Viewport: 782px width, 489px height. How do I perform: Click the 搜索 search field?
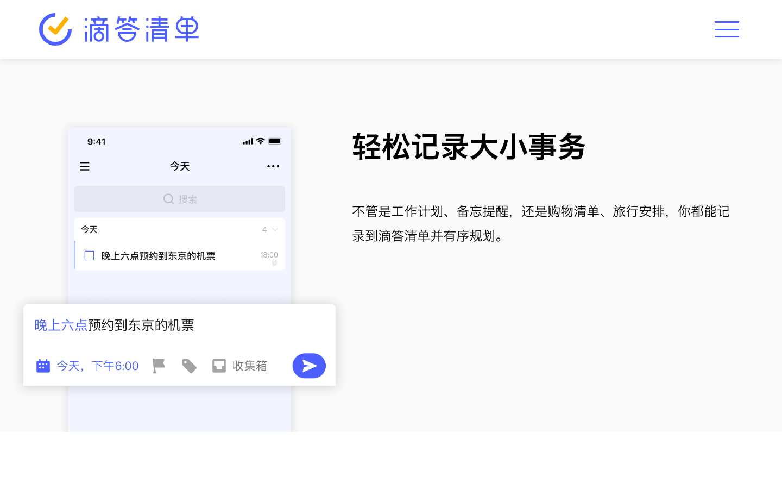pyautogui.click(x=179, y=199)
